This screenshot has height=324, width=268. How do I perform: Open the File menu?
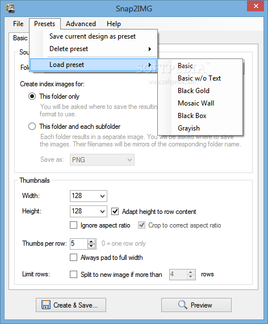click(18, 24)
